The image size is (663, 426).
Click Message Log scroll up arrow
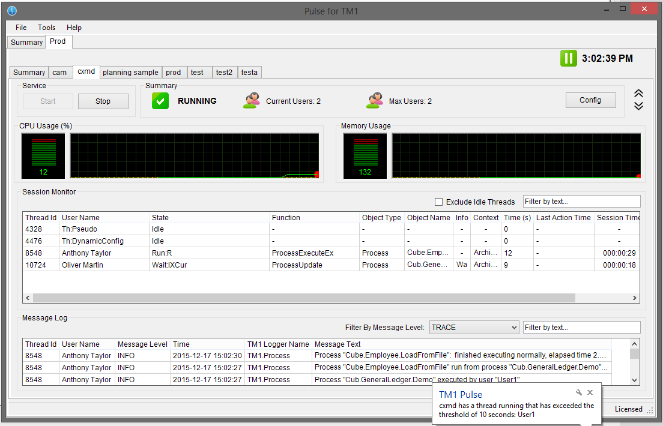pos(634,344)
